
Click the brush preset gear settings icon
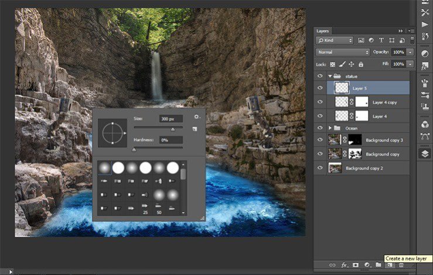(x=197, y=117)
